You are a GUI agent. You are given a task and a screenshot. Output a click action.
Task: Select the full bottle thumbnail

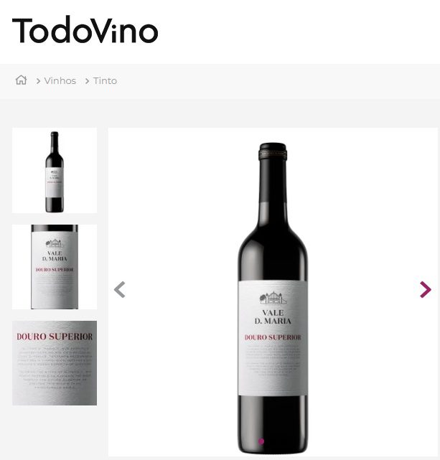point(55,171)
